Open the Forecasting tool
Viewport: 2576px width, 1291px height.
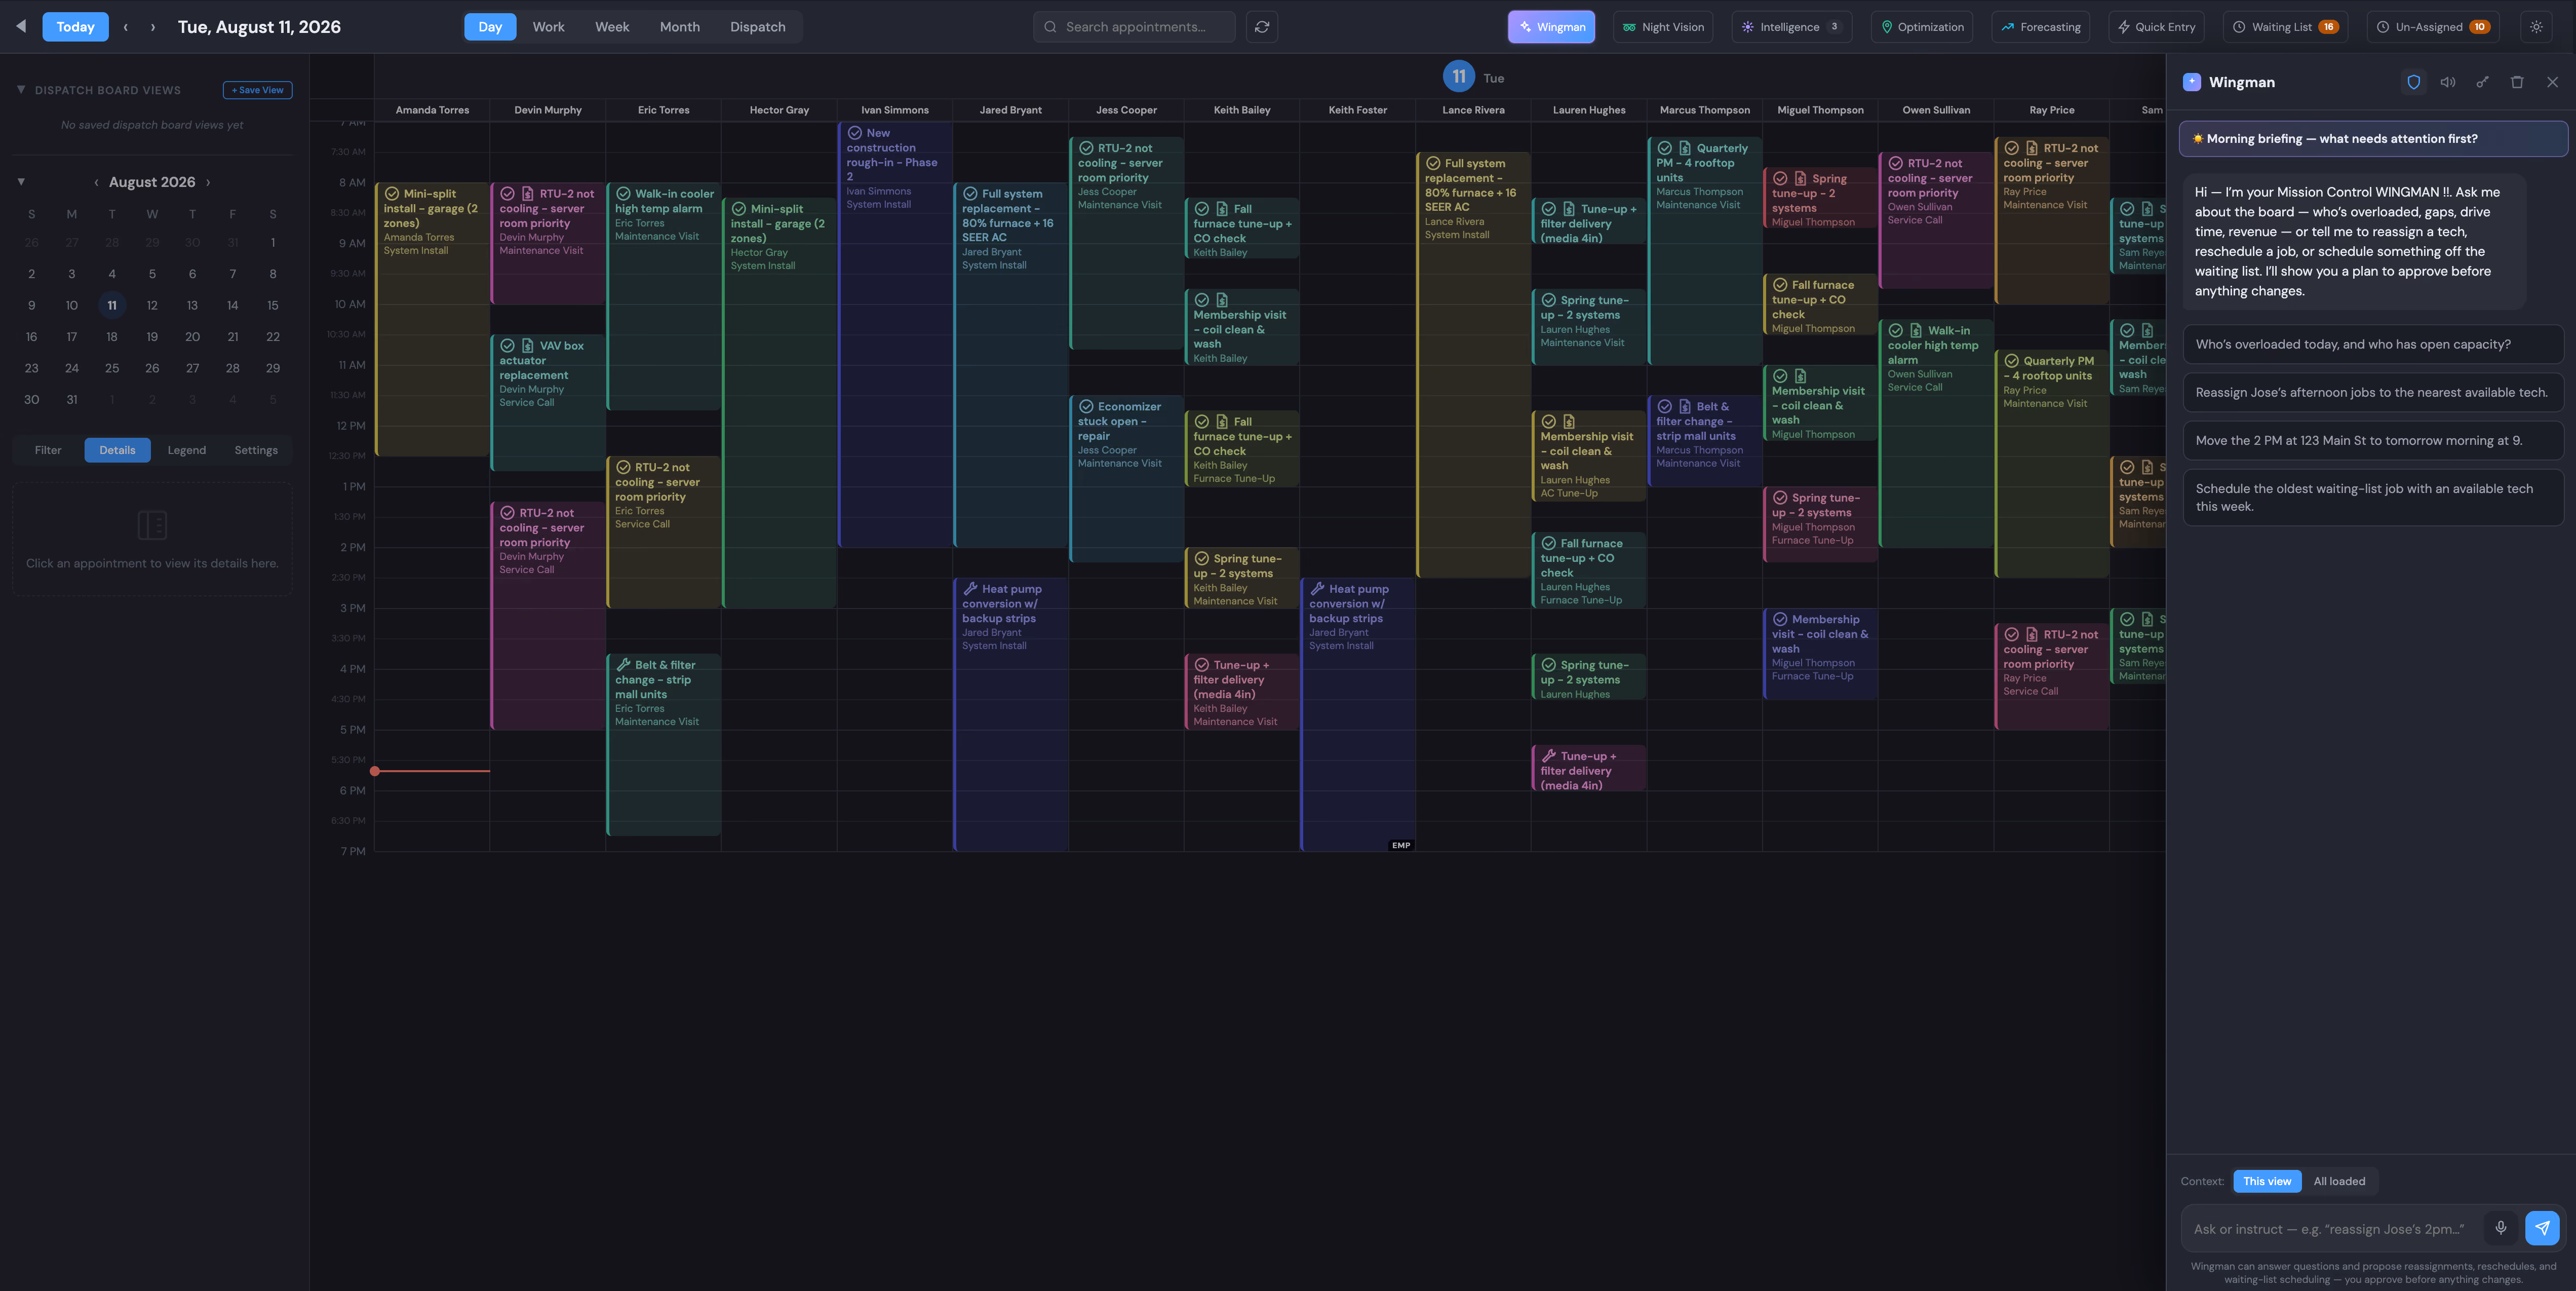[2041, 27]
